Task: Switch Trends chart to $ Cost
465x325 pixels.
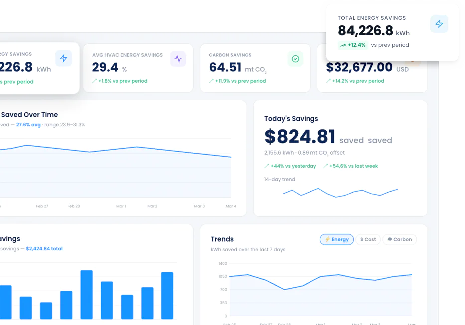Action: [x=368, y=239]
